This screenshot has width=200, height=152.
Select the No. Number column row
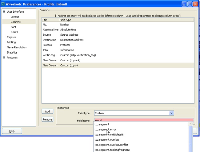118,25
